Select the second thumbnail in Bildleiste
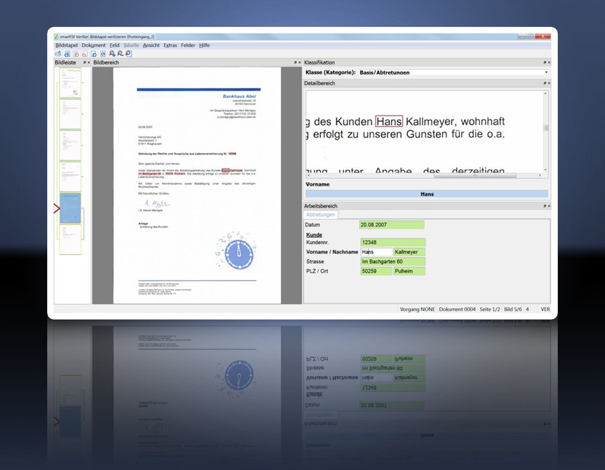This screenshot has height=470, width=605. click(70, 114)
